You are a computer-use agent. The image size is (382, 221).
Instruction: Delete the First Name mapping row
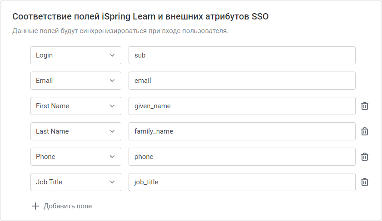pyautogui.click(x=364, y=106)
